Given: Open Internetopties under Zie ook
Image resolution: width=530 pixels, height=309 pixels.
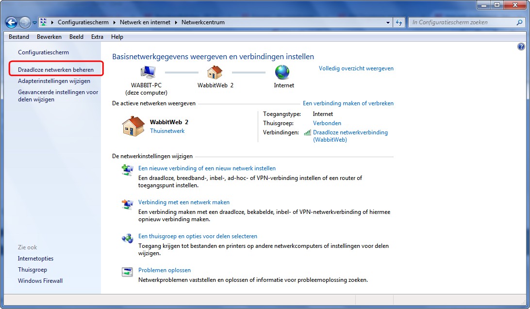Looking at the screenshot, I should (x=35, y=259).
